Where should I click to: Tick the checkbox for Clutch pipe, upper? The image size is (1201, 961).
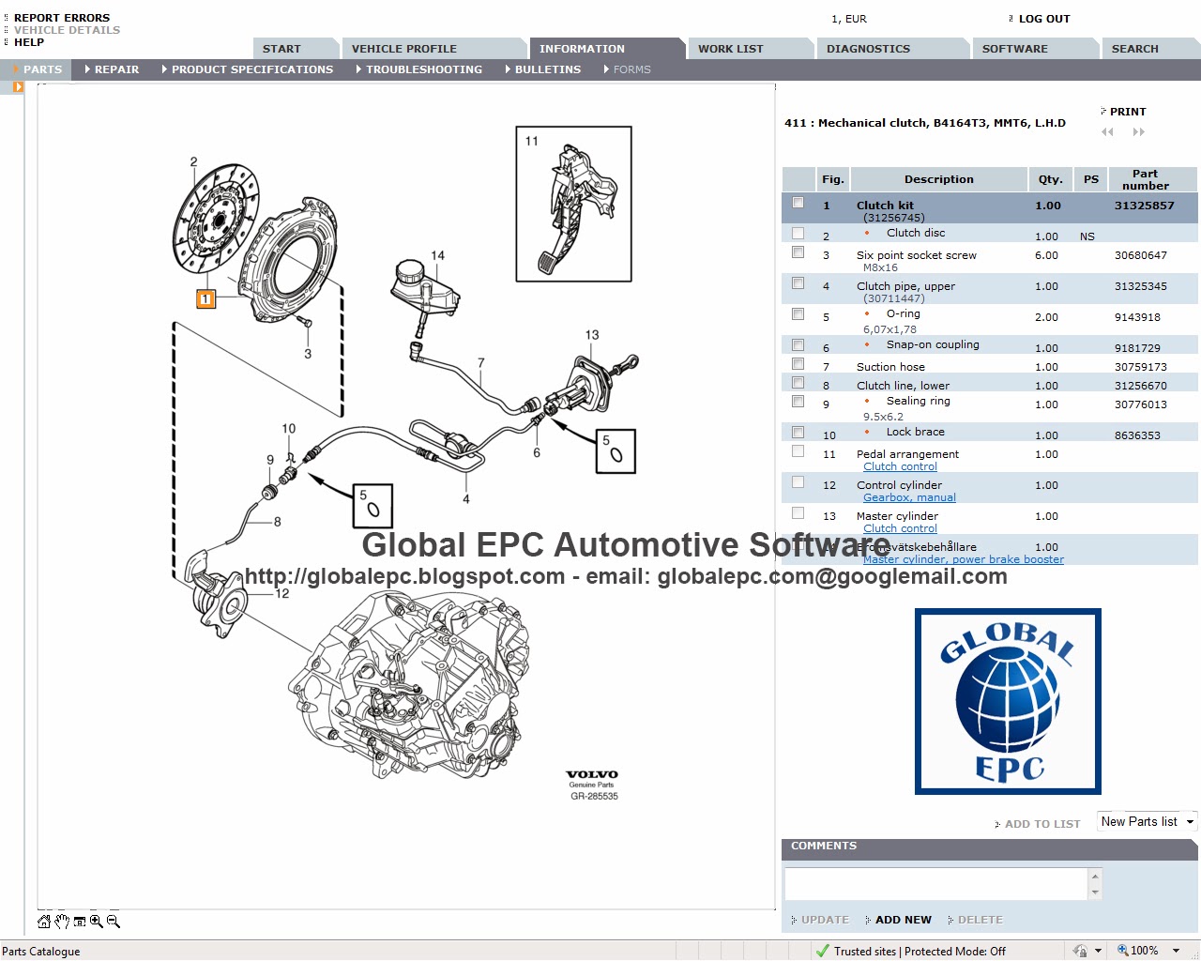(798, 283)
